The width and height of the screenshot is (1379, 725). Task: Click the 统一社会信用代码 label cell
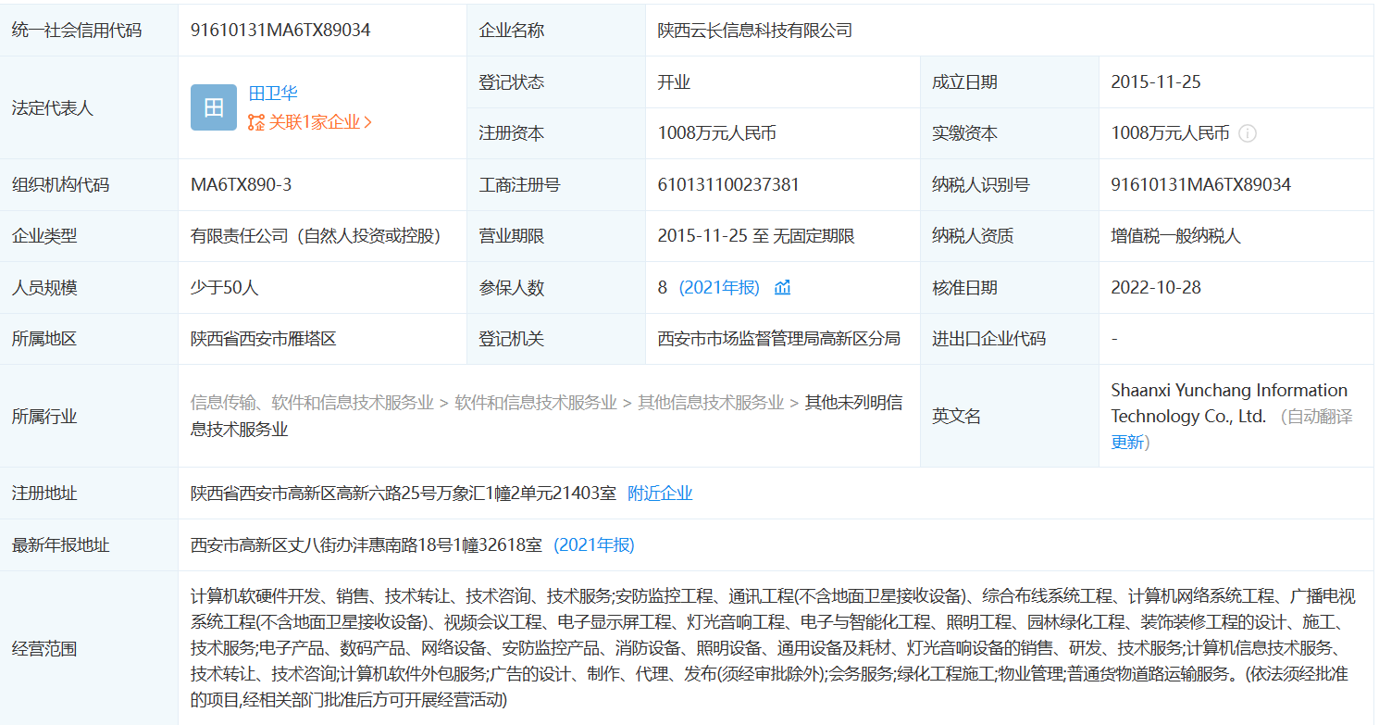(x=90, y=30)
